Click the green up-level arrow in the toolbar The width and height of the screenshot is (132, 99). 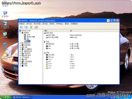click(x=31, y=27)
